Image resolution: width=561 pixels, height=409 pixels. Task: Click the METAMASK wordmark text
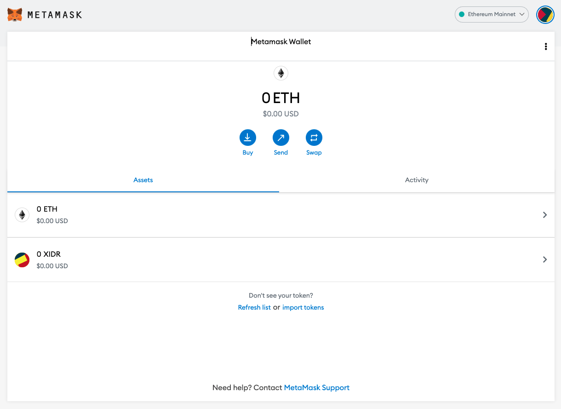(55, 15)
